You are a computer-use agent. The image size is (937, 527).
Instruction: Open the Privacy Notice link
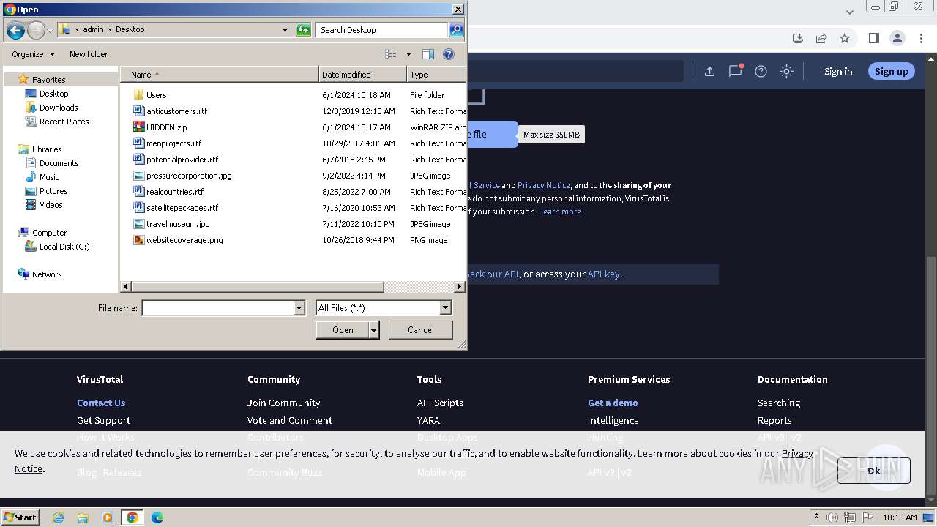(x=543, y=185)
